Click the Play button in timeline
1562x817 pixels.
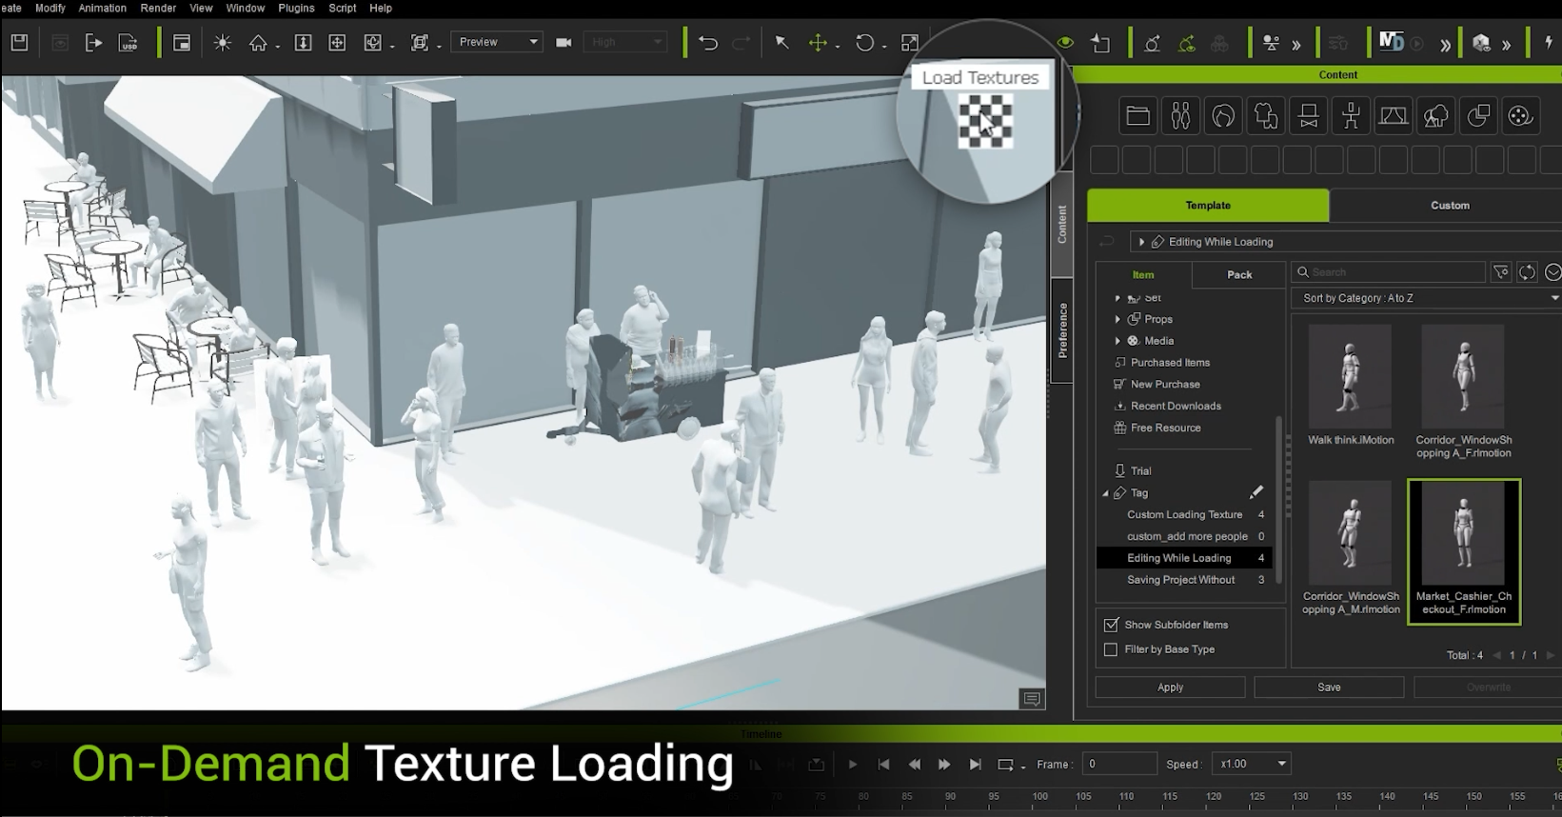853,765
